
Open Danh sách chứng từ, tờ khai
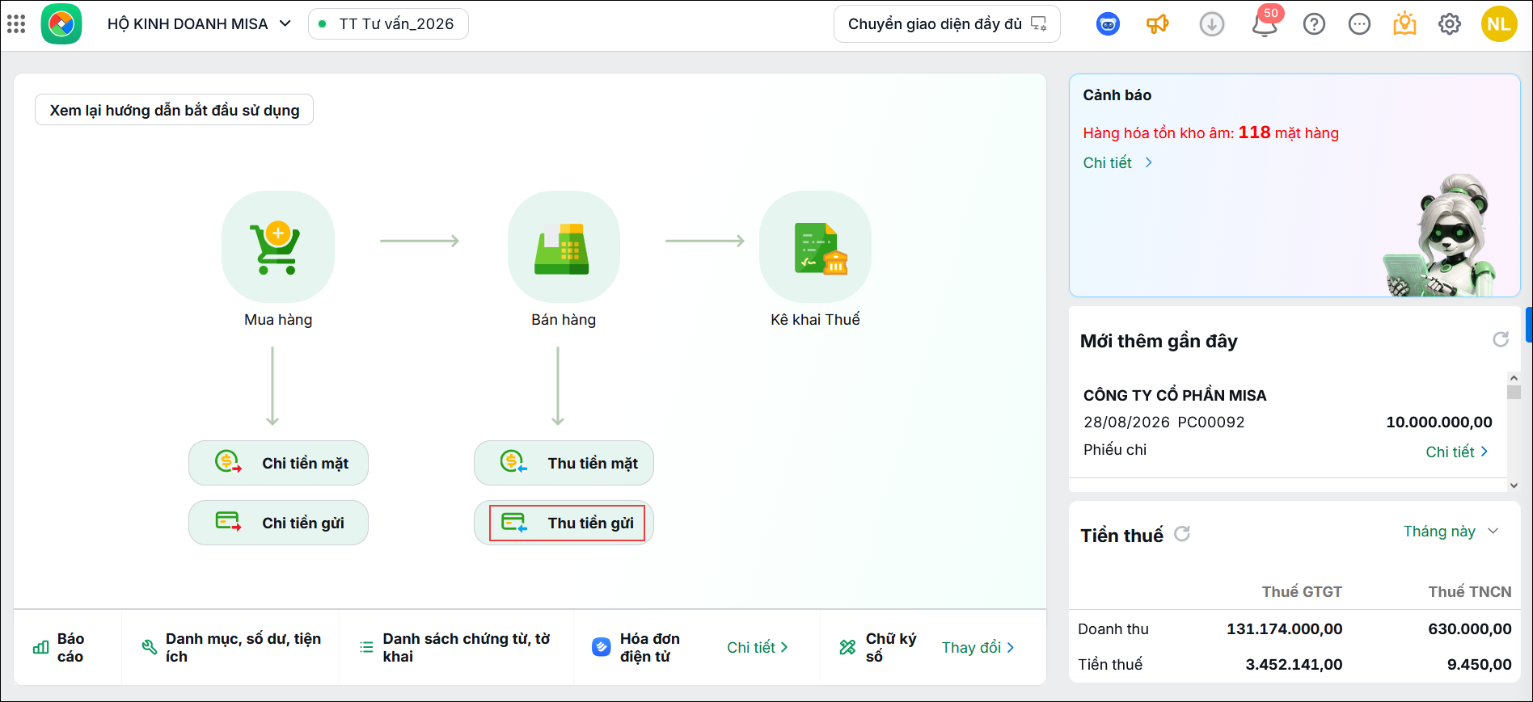[x=457, y=648]
